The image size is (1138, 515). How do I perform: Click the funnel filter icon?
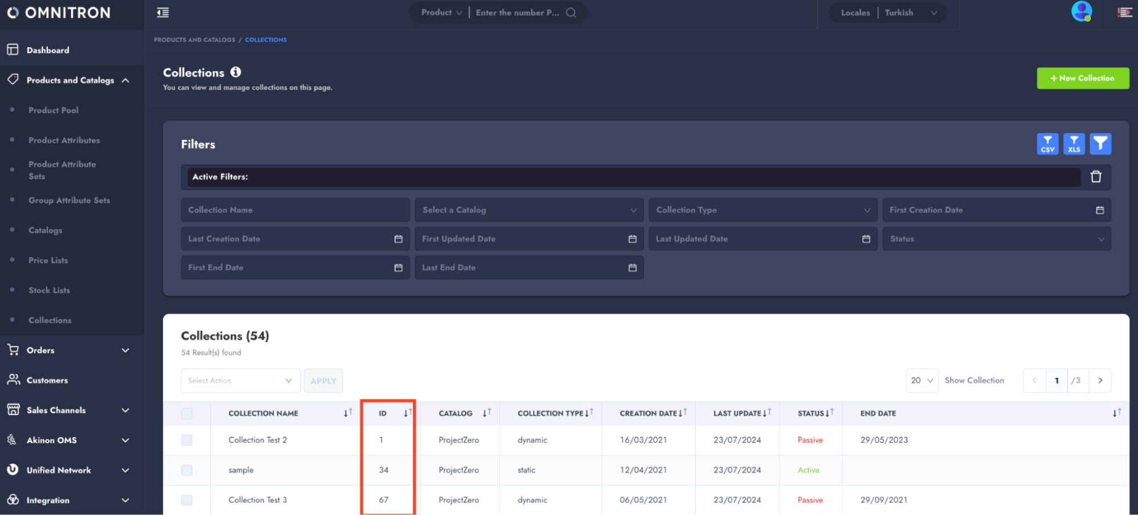pos(1100,144)
